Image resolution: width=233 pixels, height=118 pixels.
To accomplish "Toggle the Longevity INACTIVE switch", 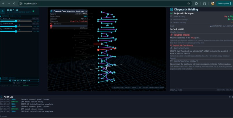I will coord(36,24).
